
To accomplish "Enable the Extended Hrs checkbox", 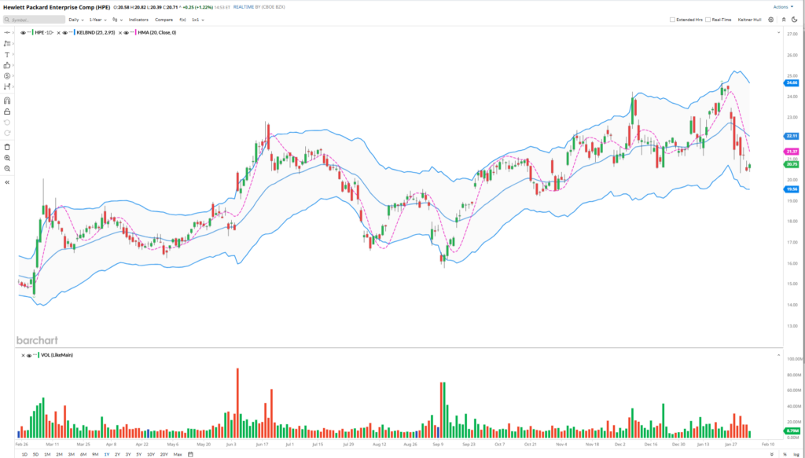I will coord(672,19).
